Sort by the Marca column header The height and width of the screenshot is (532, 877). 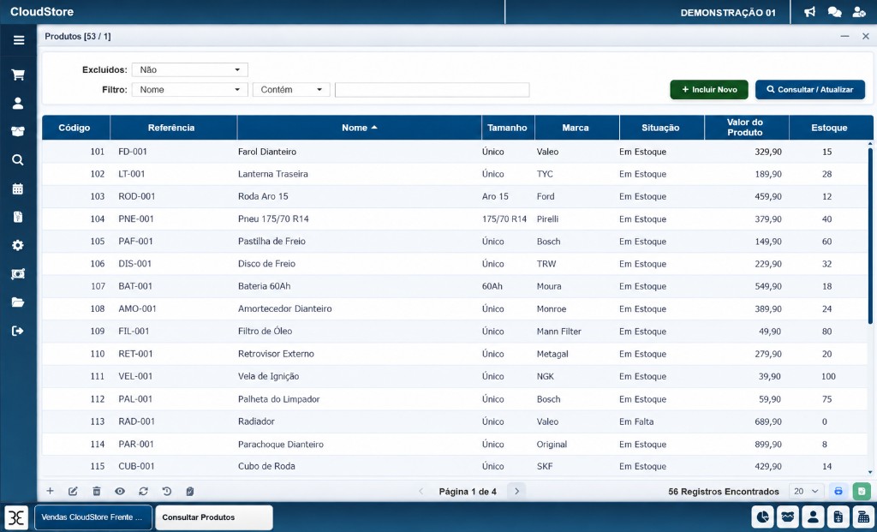pyautogui.click(x=576, y=128)
